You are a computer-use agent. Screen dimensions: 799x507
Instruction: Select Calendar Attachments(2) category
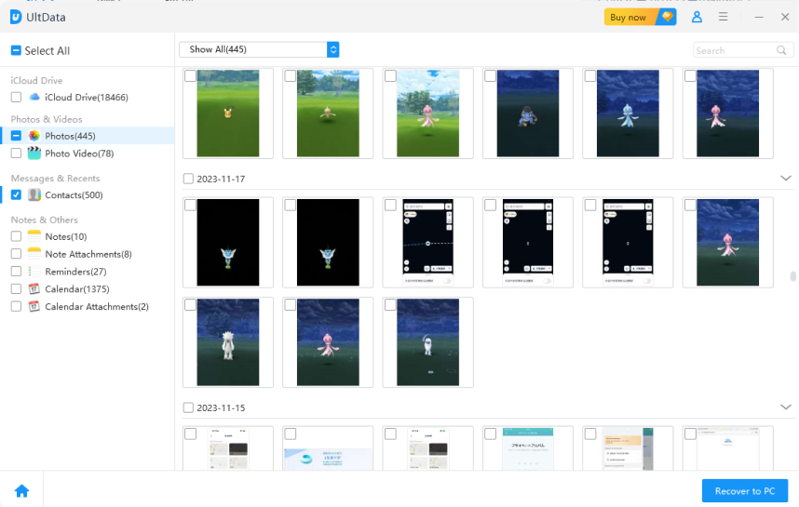(97, 307)
